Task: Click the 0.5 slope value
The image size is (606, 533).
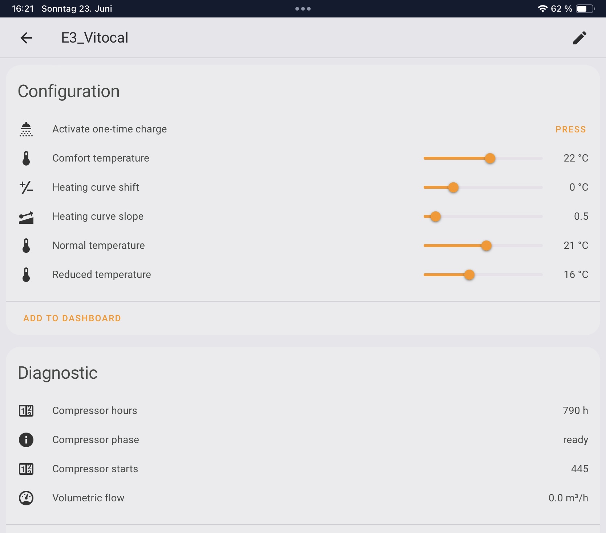Action: [581, 216]
